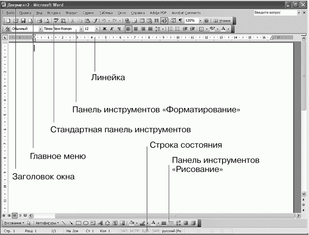Save the document with the floppy disk icon

23,21
